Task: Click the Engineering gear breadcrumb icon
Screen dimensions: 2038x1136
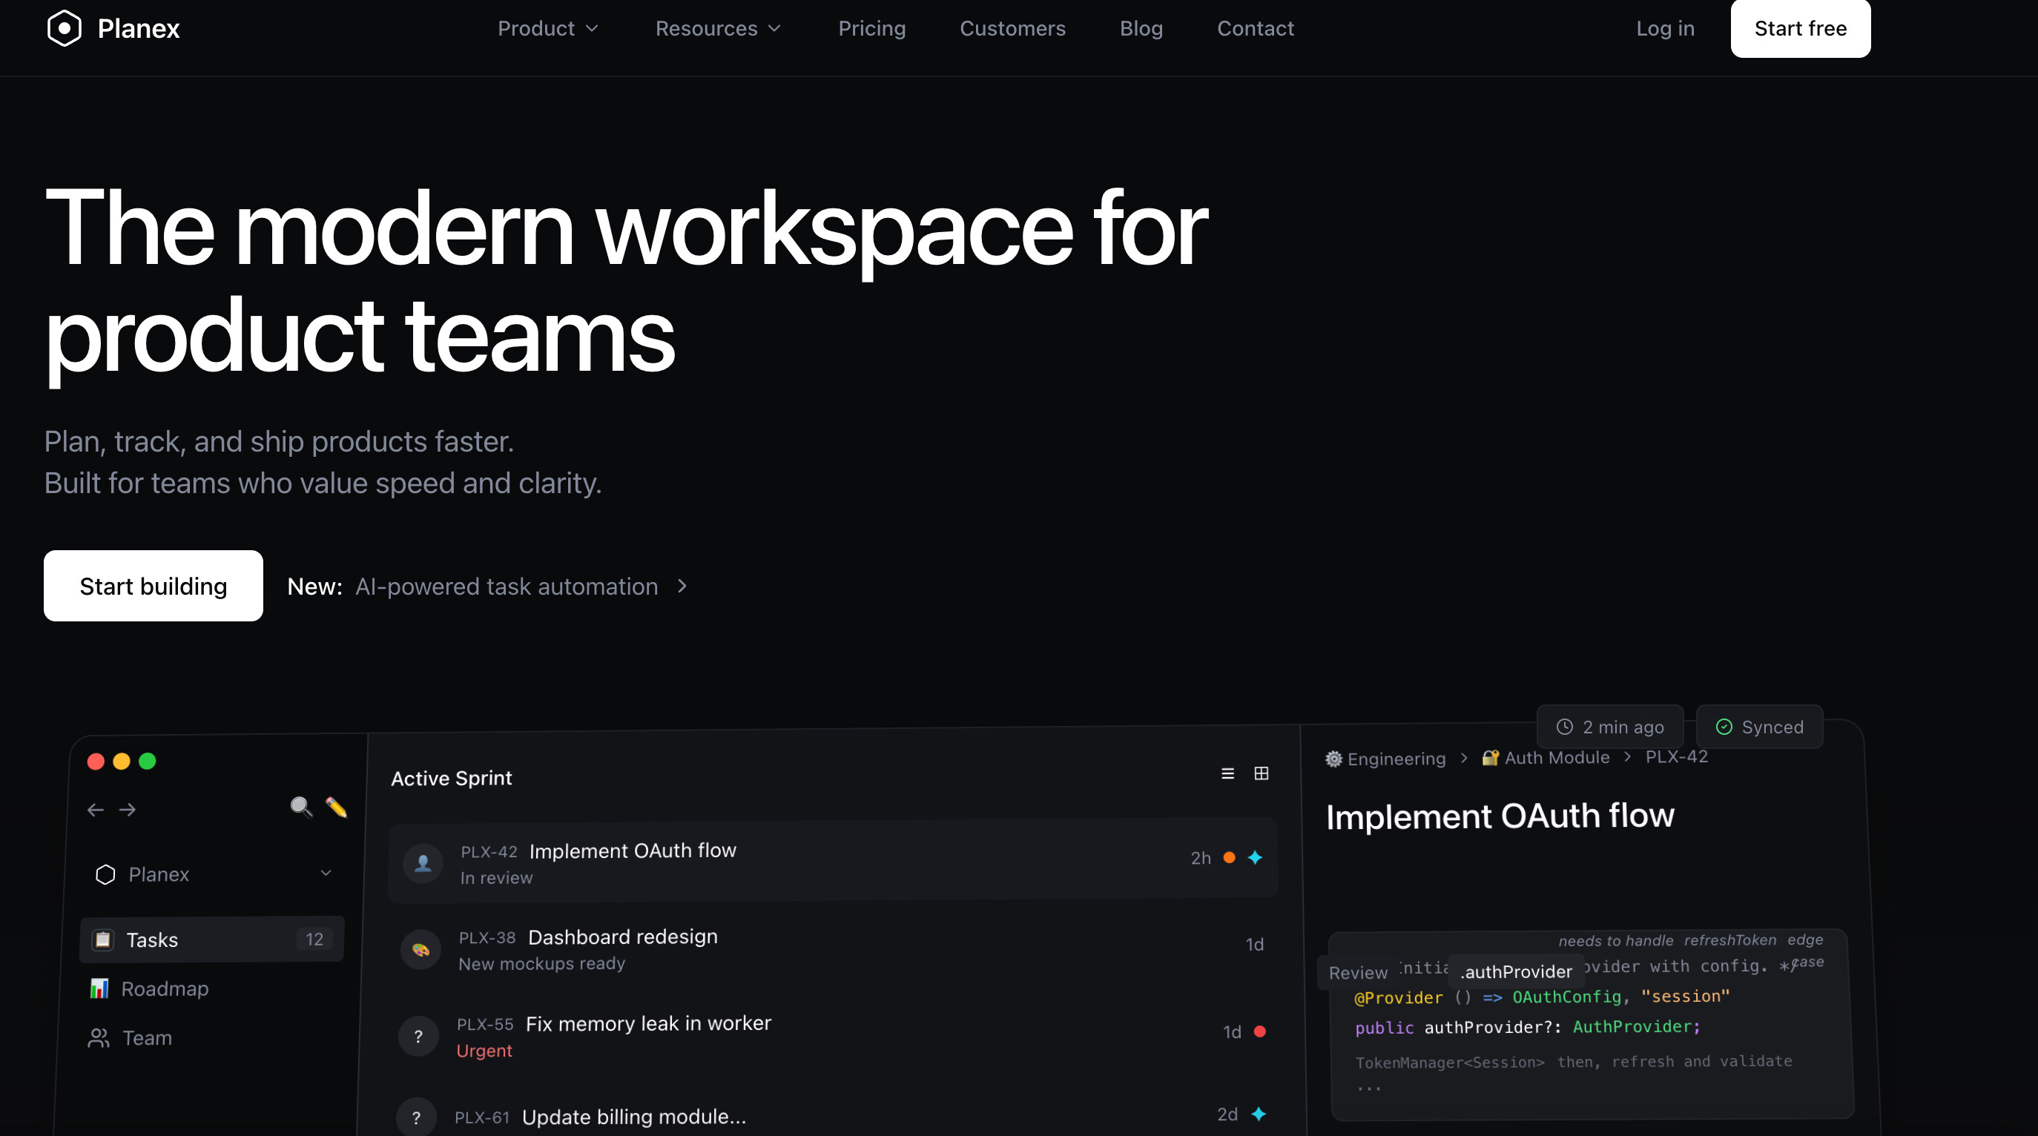Action: click(x=1334, y=759)
